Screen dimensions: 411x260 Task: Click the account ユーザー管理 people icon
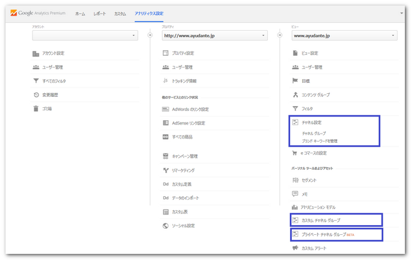click(36, 67)
